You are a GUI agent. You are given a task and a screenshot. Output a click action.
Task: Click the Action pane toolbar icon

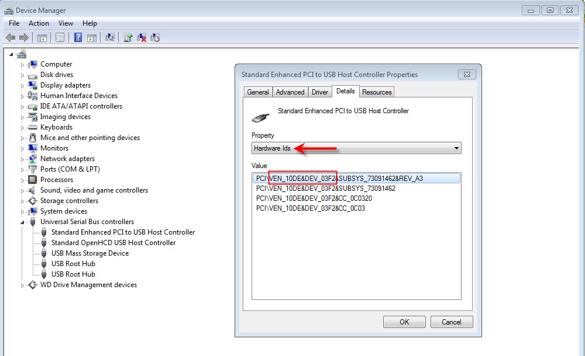pyautogui.click(x=92, y=37)
